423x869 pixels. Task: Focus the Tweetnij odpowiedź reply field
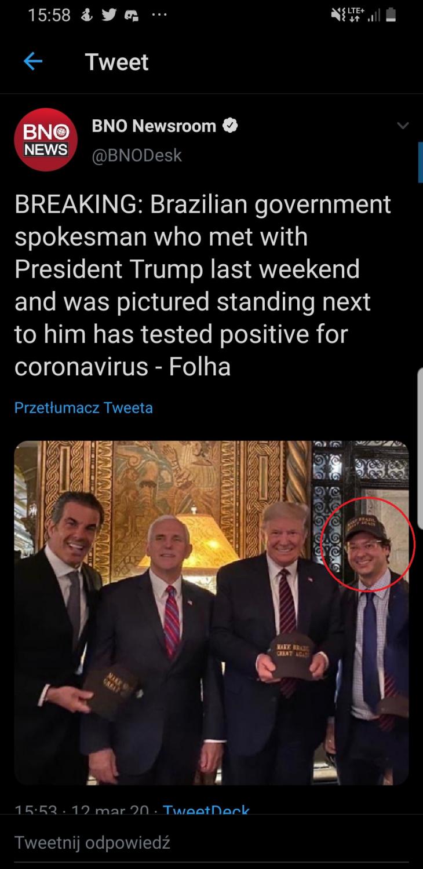[x=211, y=842]
